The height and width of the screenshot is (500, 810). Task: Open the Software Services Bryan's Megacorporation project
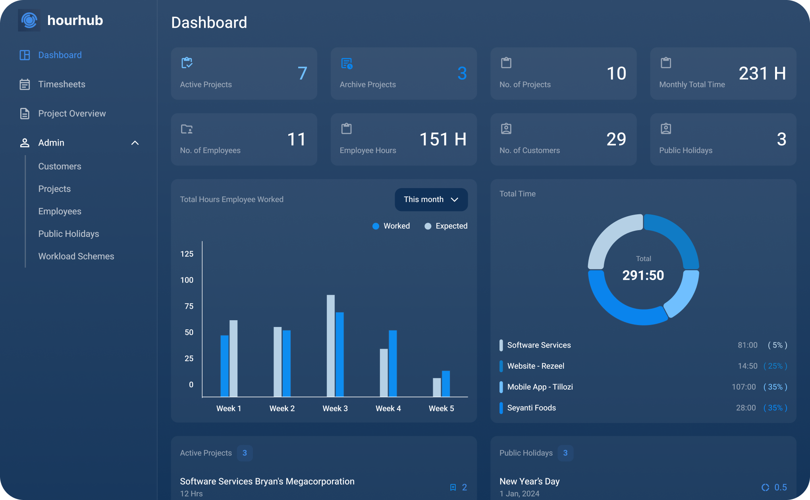point(267,481)
